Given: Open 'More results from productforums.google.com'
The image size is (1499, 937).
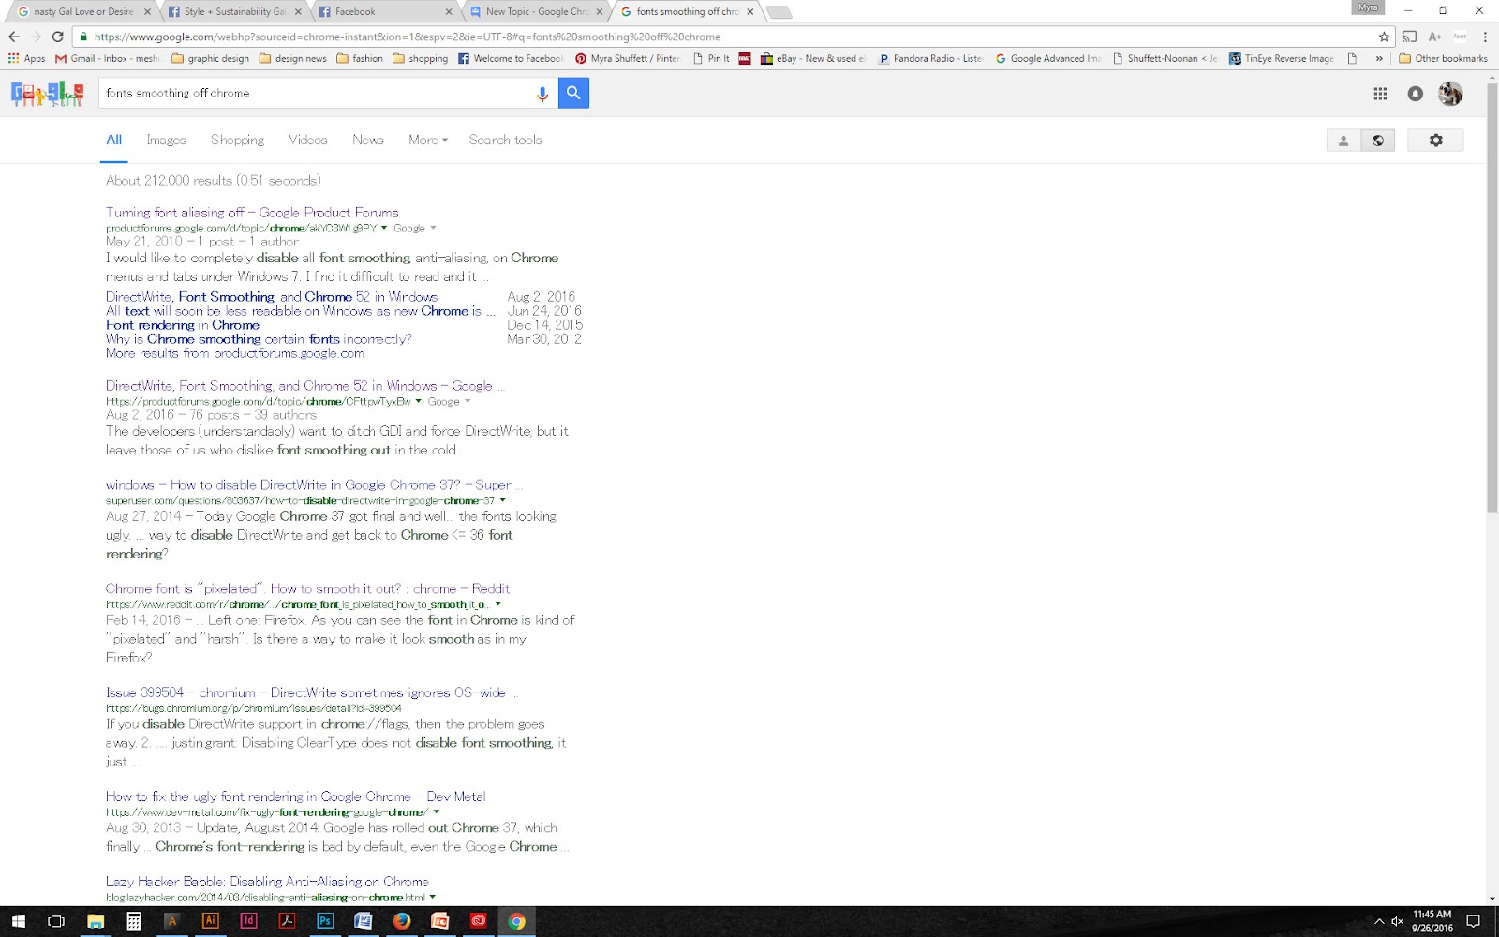Looking at the screenshot, I should coord(235,353).
